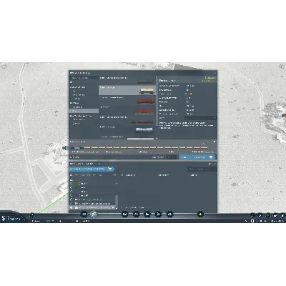The width and height of the screenshot is (286, 286).
Task: Open the question mark help icon
Action: [x=32, y=214]
